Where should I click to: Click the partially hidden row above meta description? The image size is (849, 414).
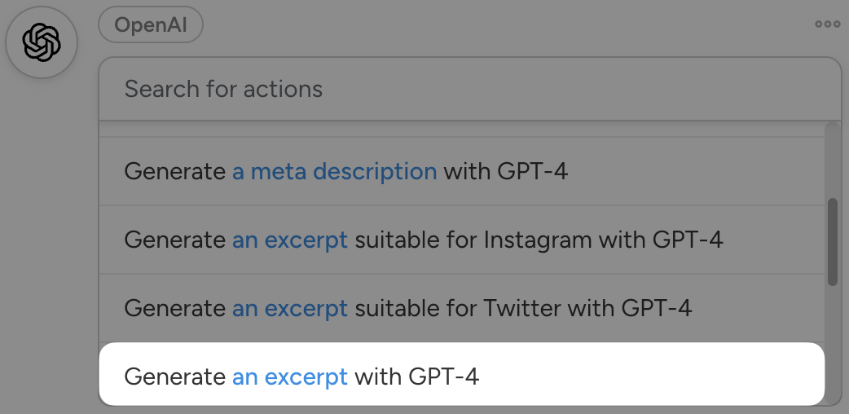pos(462,130)
